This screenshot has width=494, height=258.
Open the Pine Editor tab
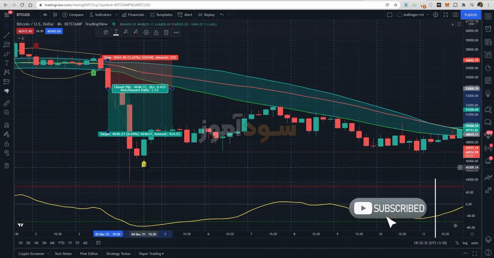(x=89, y=253)
